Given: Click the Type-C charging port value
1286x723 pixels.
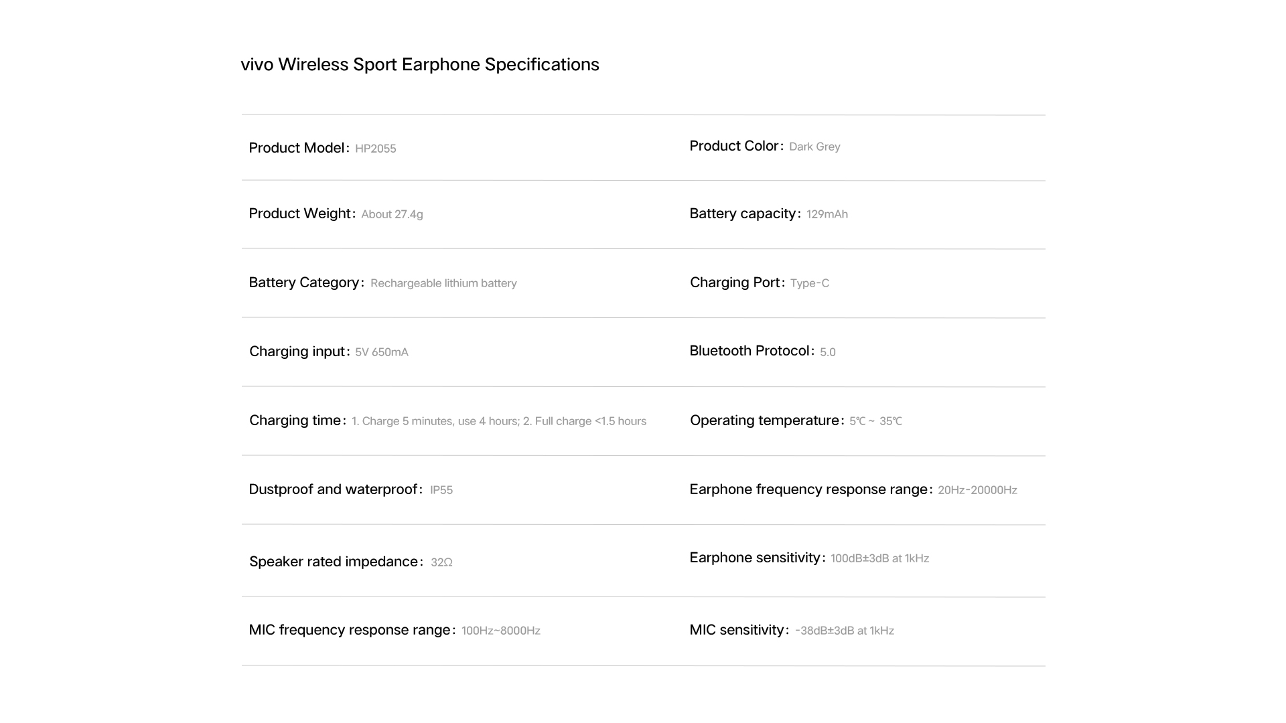Looking at the screenshot, I should coord(809,283).
